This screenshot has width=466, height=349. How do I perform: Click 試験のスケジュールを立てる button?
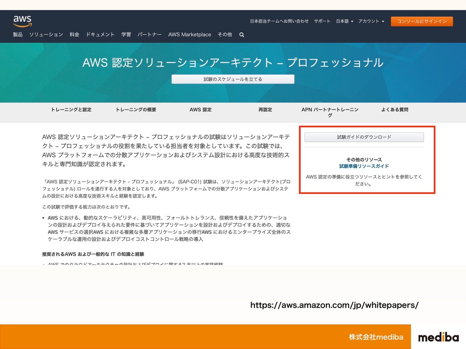pos(233,79)
